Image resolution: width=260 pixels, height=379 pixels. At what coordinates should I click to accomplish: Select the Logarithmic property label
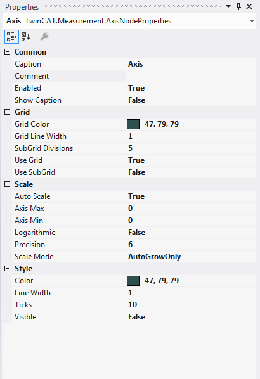point(35,233)
